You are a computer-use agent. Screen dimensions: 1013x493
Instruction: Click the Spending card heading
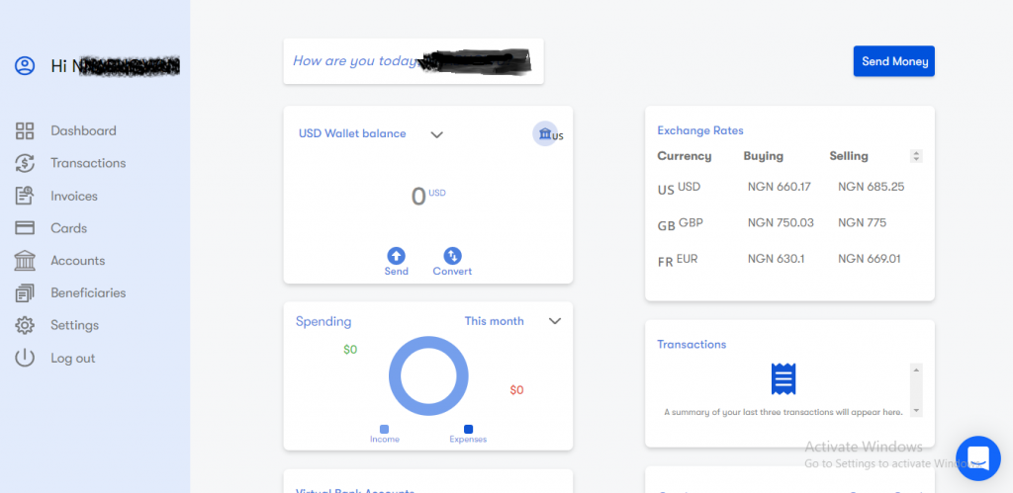click(323, 321)
